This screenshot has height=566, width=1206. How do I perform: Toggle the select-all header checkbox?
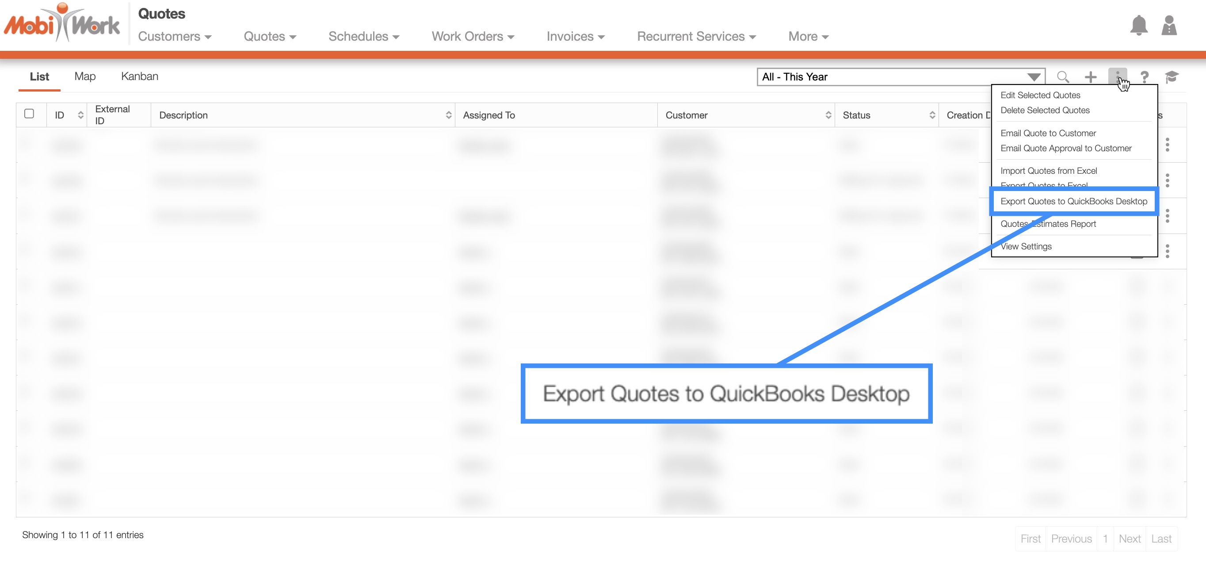point(29,114)
